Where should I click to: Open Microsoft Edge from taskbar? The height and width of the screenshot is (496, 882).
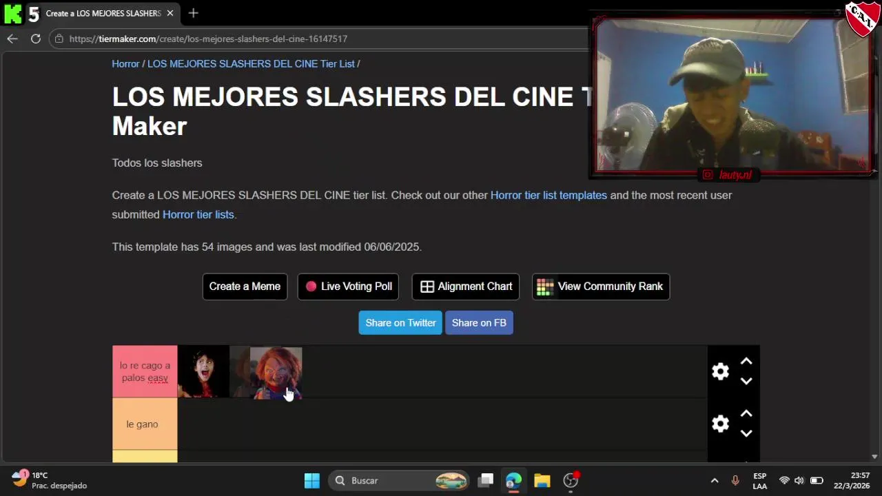[x=513, y=481]
